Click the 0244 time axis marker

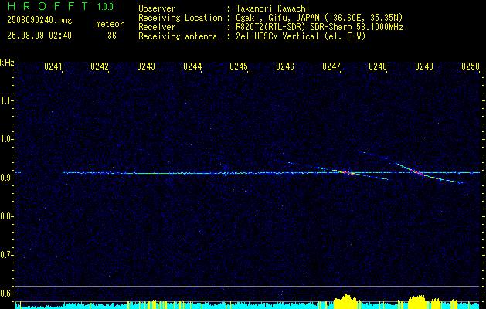192,66
